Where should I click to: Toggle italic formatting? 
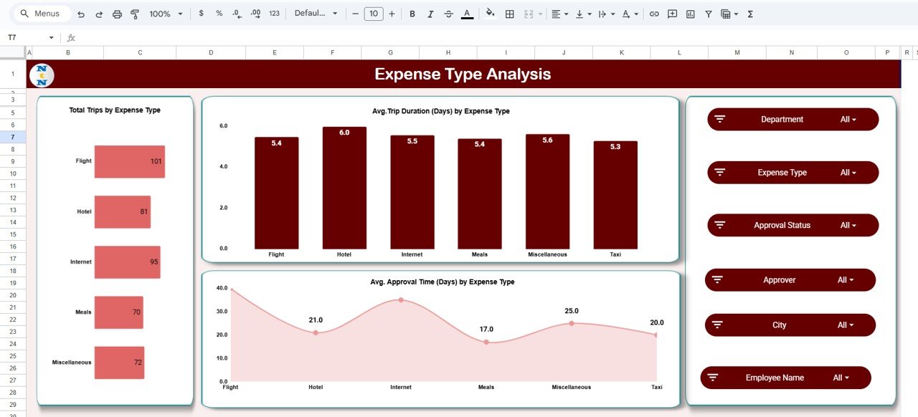[430, 13]
